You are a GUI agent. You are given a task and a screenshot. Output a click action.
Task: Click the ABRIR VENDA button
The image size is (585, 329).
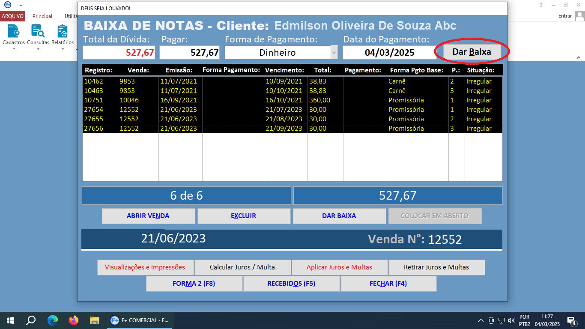coord(148,216)
